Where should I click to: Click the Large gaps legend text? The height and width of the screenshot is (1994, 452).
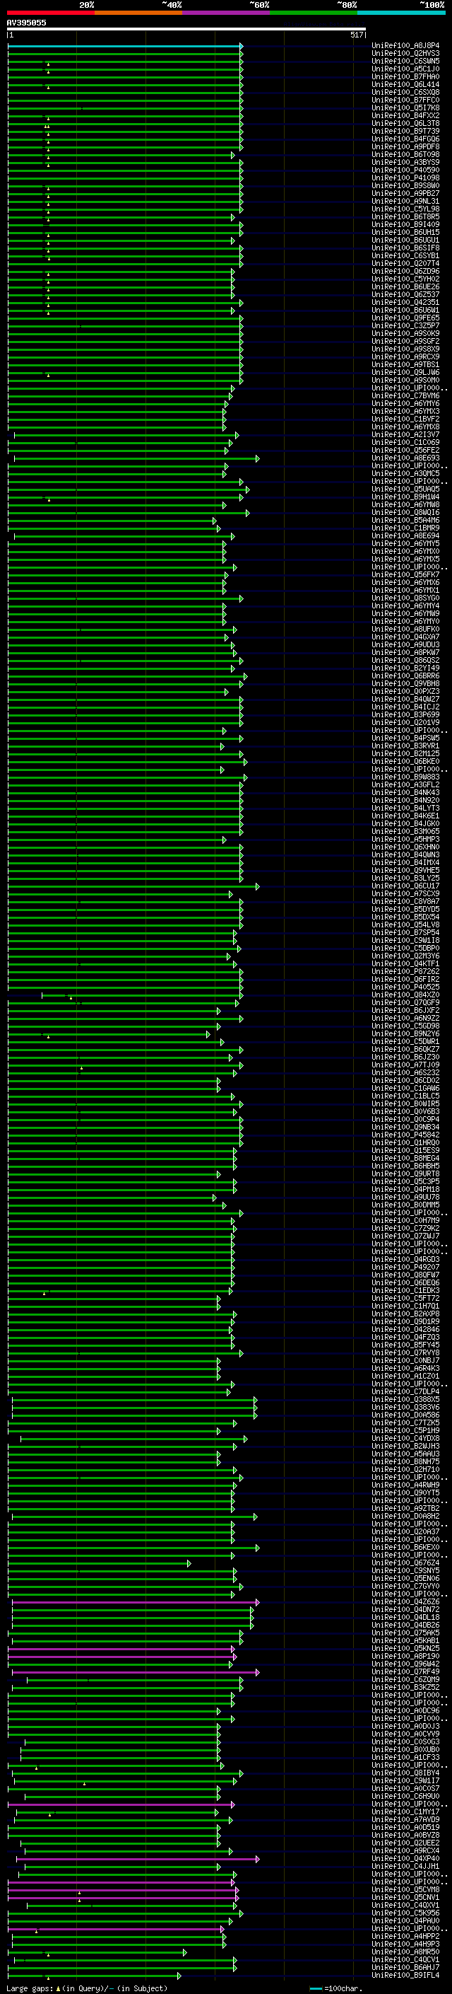30,1988
